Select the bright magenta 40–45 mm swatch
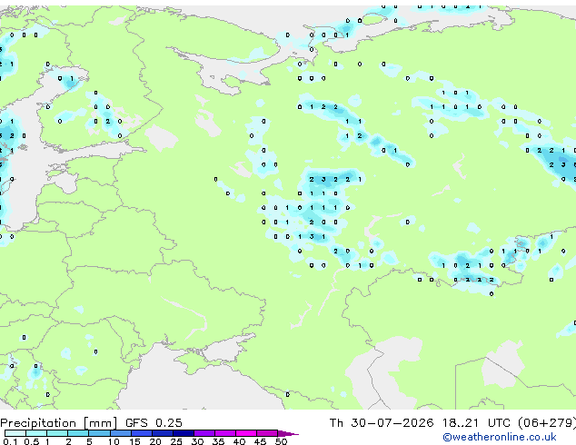 click(x=246, y=433)
